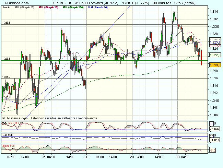This screenshot has height=168, width=223.
Task: Click the momentum value -7,5 tag
Action: (x=213, y=150)
